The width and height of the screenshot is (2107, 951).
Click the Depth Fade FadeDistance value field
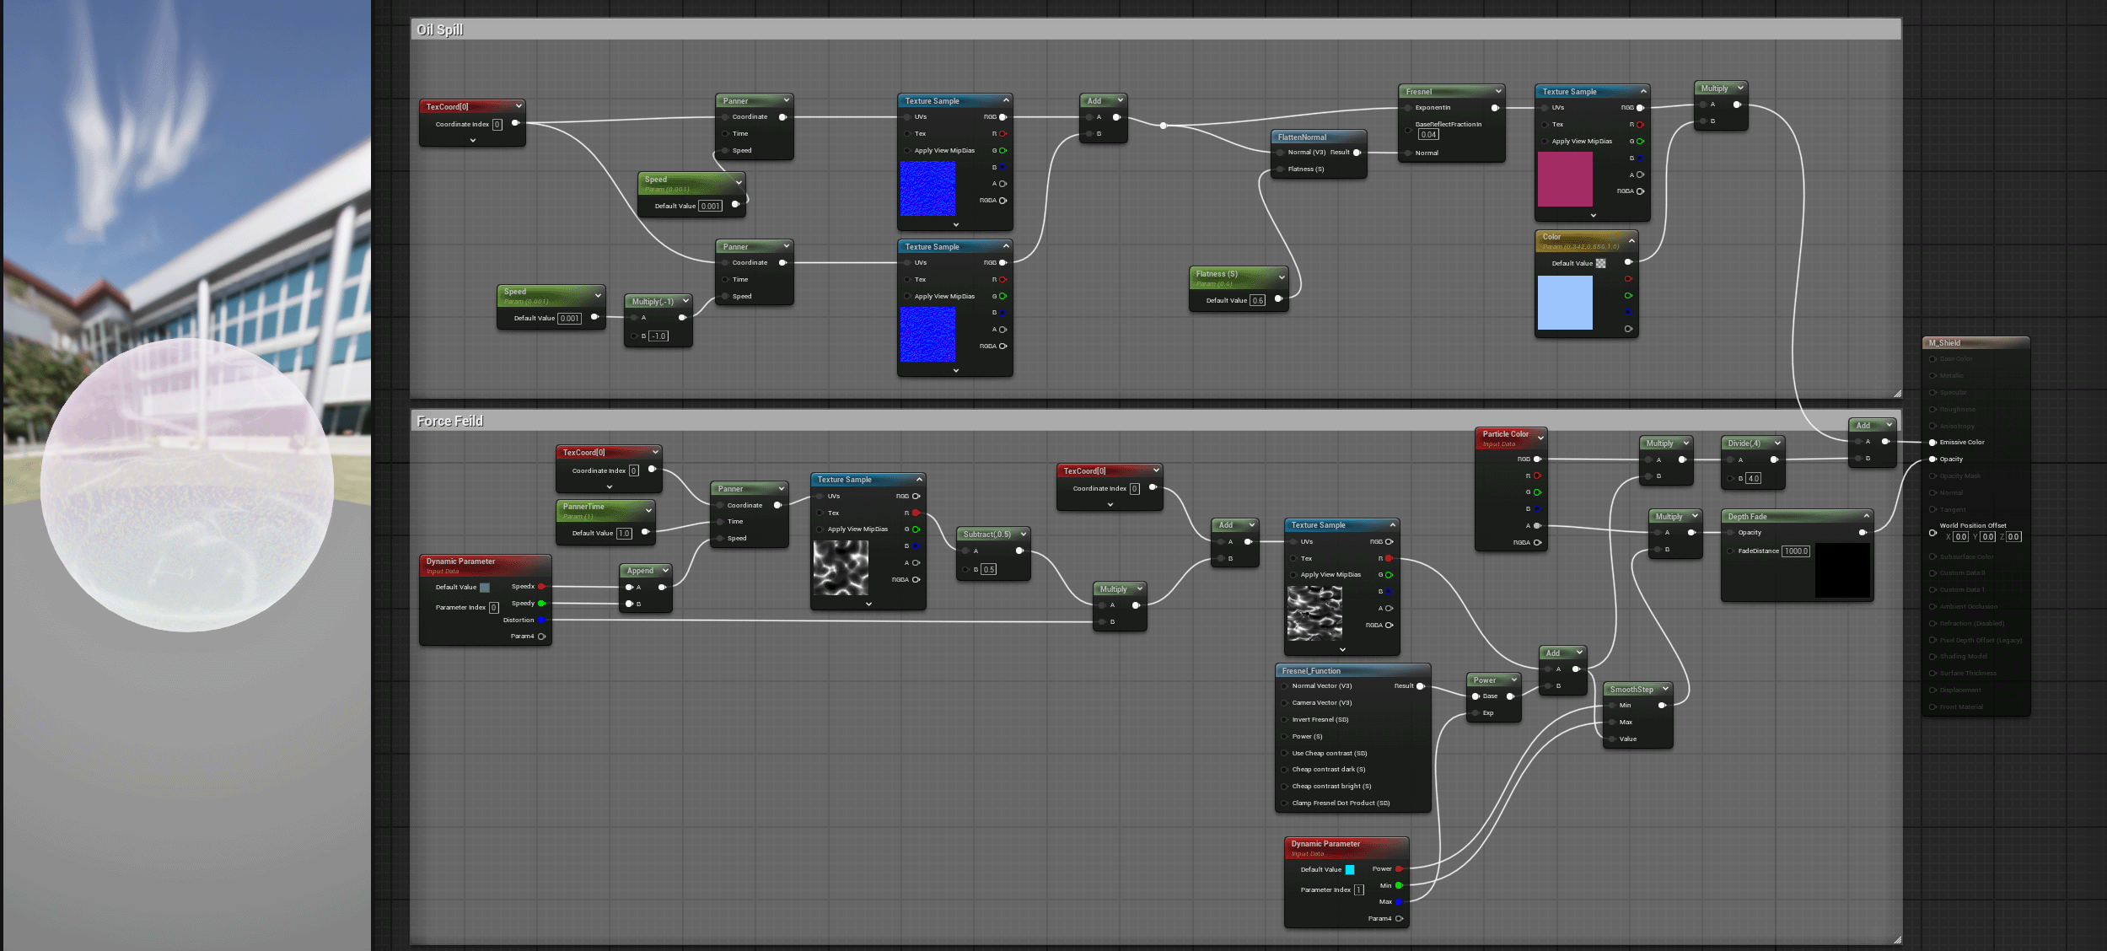click(1795, 551)
